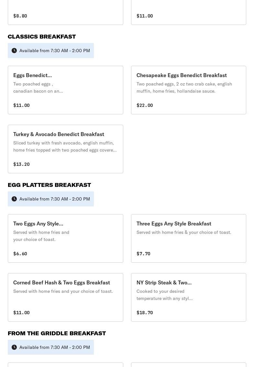254x367 pixels.
Task: Click the Turkey & Avocado Benedict description text
Action: tap(65, 146)
